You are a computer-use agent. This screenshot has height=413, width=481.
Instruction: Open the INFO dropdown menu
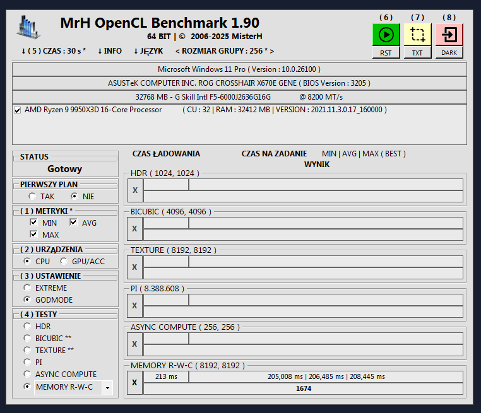109,51
